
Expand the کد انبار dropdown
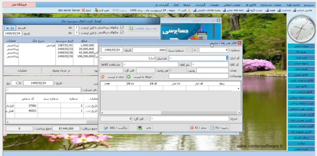[171, 58]
